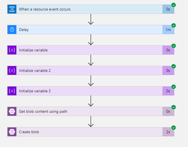Click the 0s duration on the trigger step
This screenshot has width=188, height=147.
click(x=168, y=9)
